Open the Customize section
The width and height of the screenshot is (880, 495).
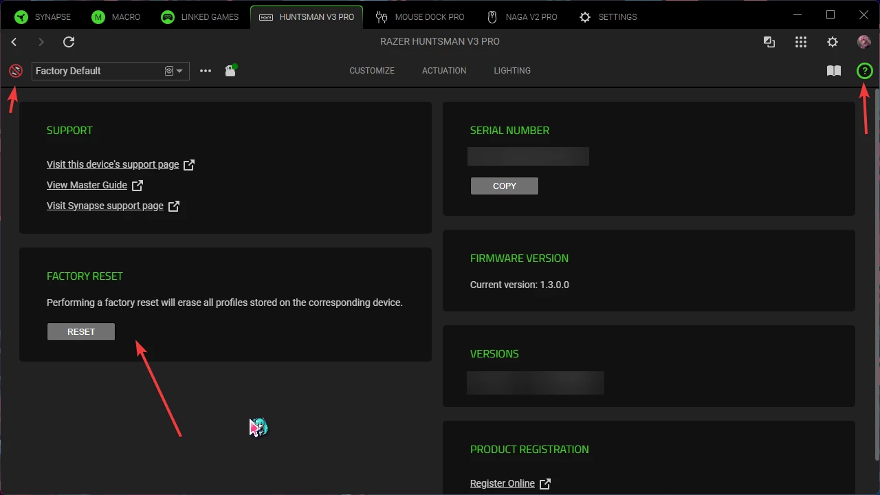372,71
